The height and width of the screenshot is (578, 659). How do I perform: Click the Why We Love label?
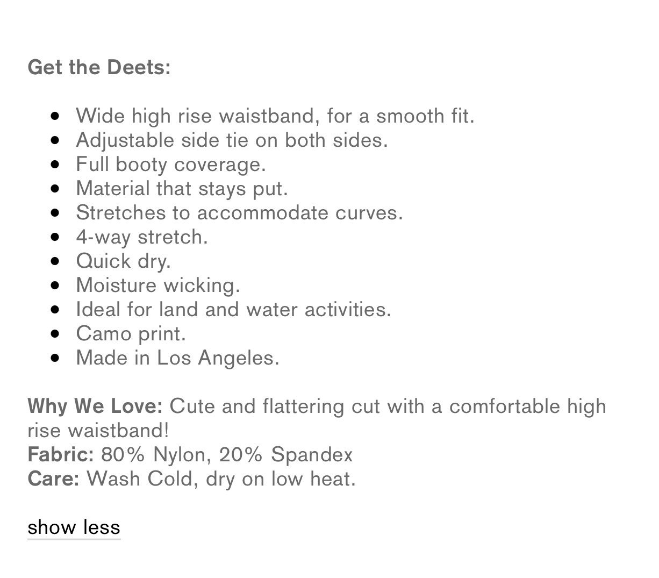pos(95,406)
